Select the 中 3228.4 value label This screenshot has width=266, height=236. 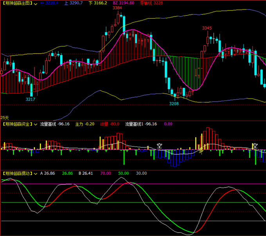(49, 3)
